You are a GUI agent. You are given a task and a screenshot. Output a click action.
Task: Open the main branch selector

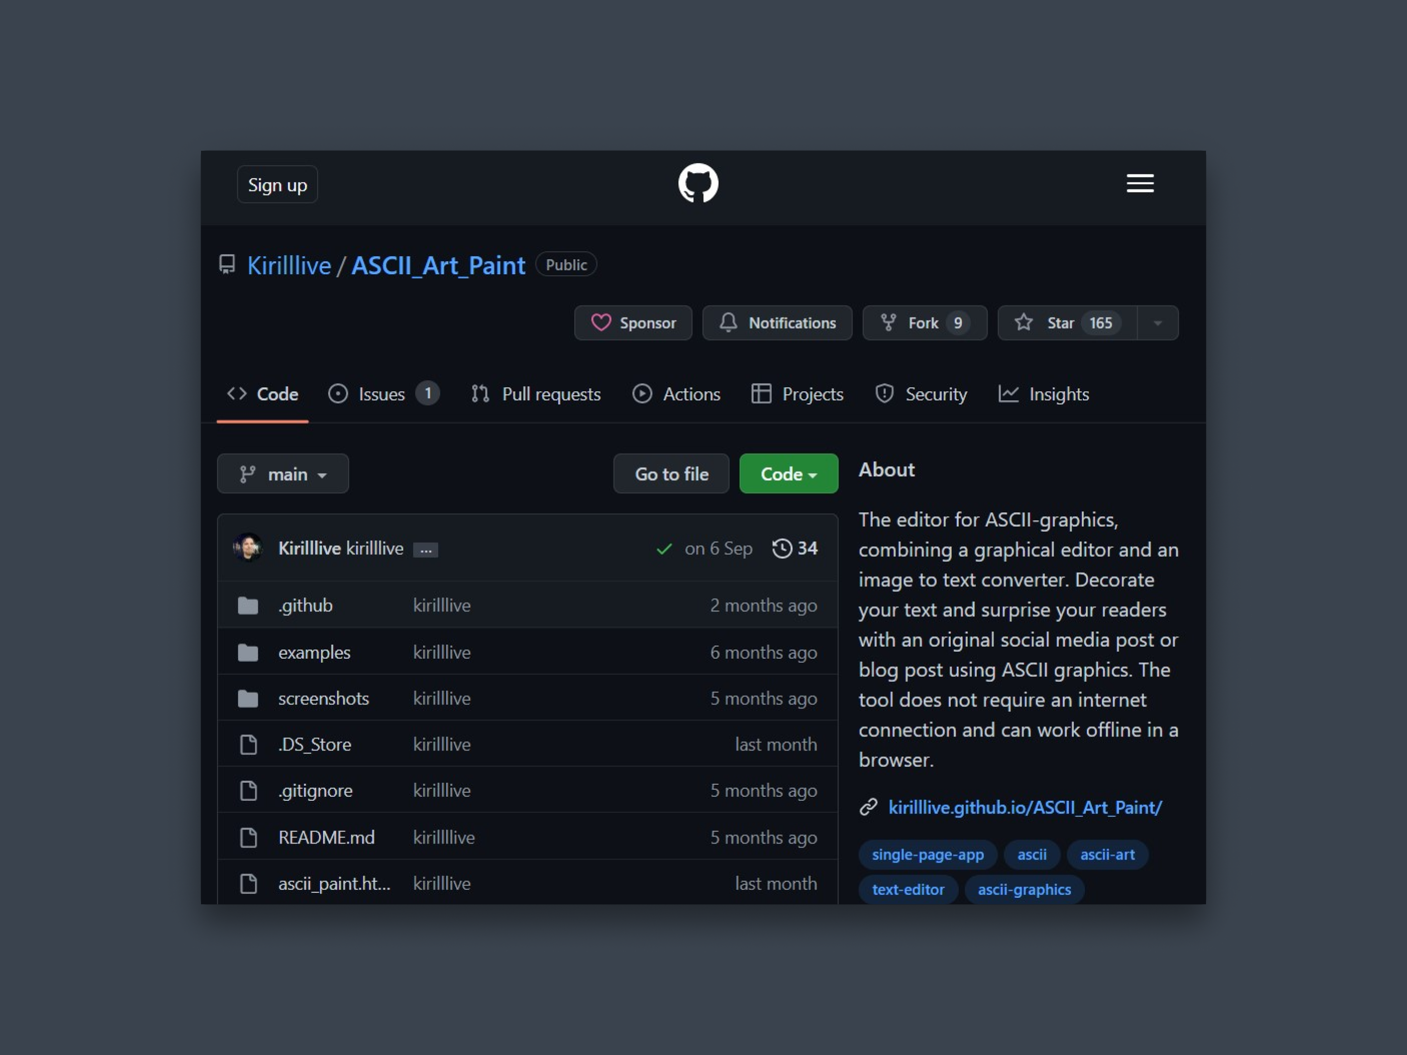tap(283, 474)
